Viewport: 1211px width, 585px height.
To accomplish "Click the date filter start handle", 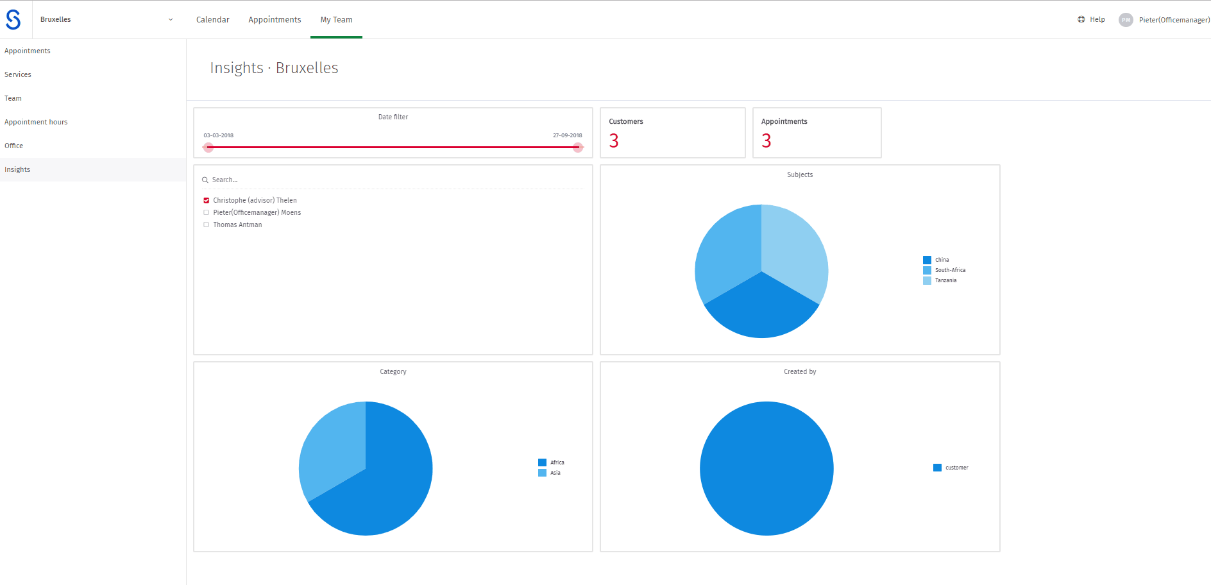I will [x=208, y=148].
